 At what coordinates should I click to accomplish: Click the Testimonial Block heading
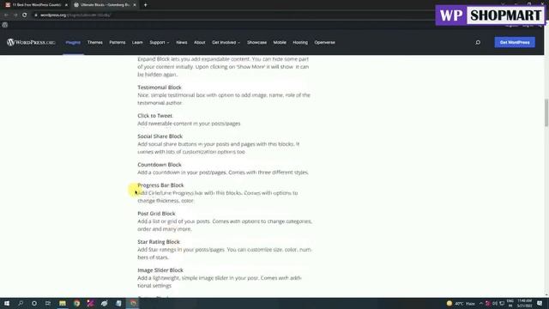(x=160, y=88)
